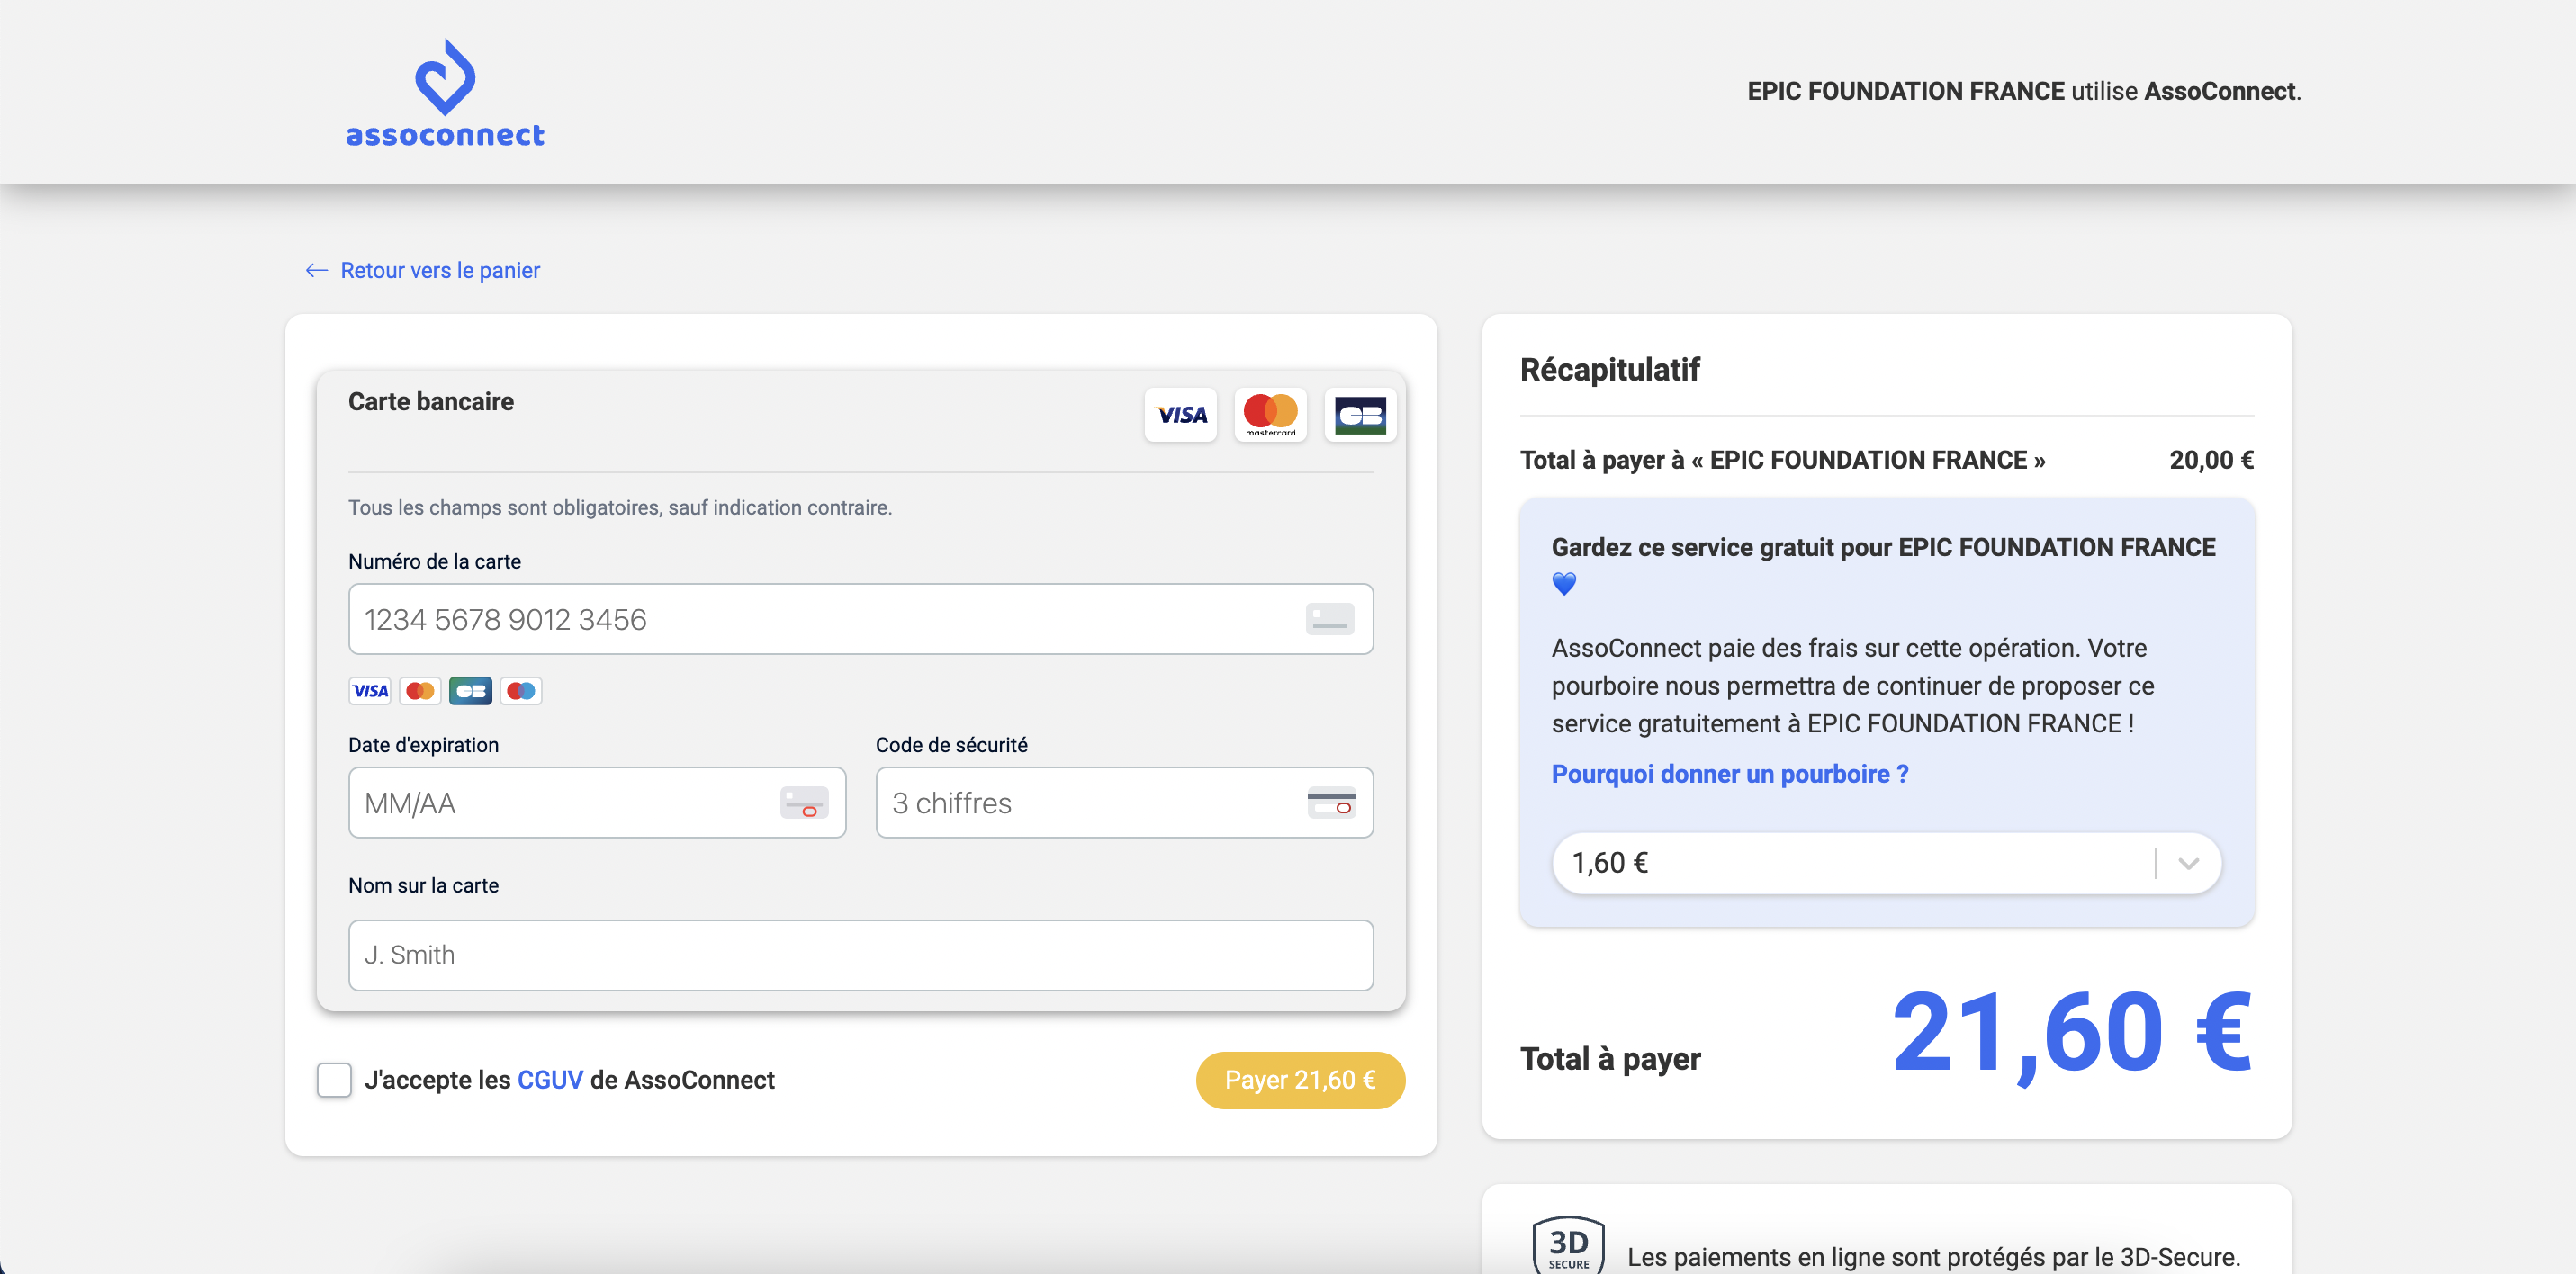Open the CGUV terms link
The width and height of the screenshot is (2576, 1274).
pyautogui.click(x=550, y=1080)
